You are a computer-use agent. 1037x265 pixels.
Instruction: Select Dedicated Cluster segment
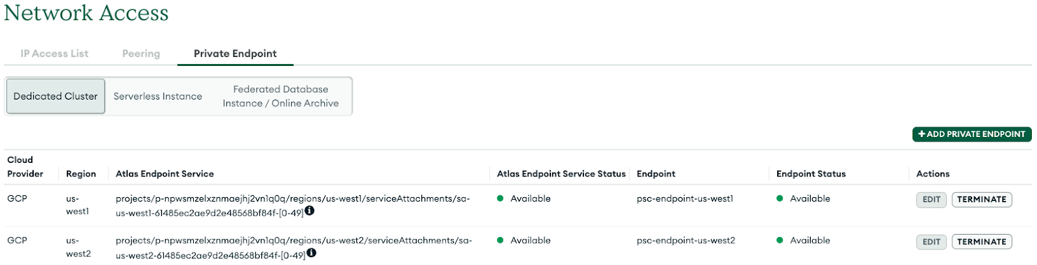click(x=56, y=96)
